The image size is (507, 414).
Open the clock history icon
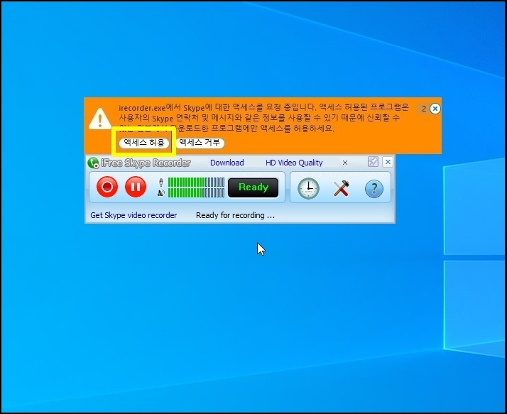308,188
